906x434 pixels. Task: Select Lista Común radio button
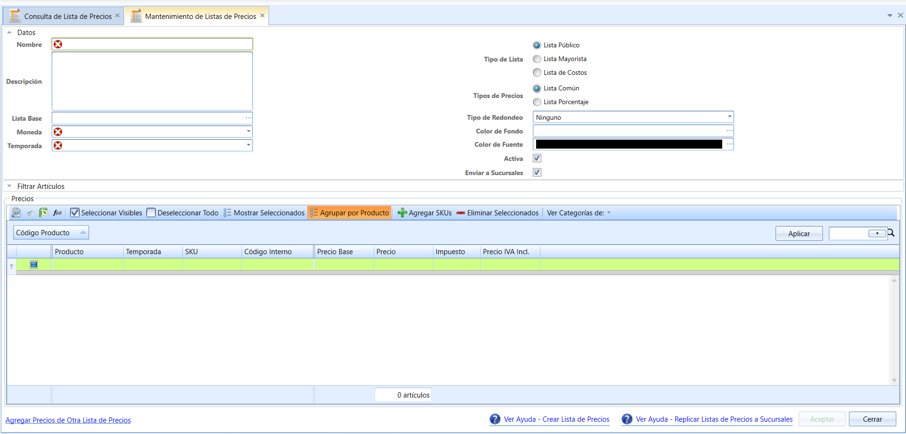pos(537,89)
